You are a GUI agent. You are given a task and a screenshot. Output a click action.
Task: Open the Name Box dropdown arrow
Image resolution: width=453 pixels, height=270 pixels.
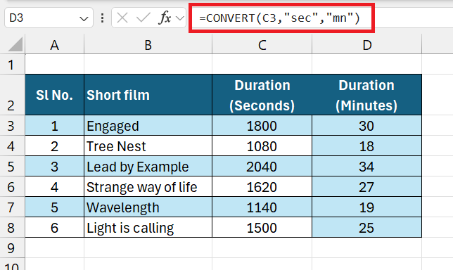pyautogui.click(x=84, y=19)
